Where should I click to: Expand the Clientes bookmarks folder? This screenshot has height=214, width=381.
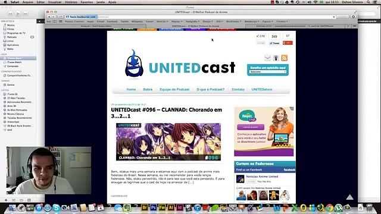click(x=282, y=21)
